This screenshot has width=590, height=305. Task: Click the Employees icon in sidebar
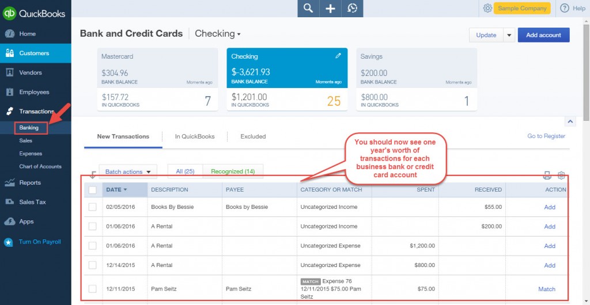coord(10,92)
